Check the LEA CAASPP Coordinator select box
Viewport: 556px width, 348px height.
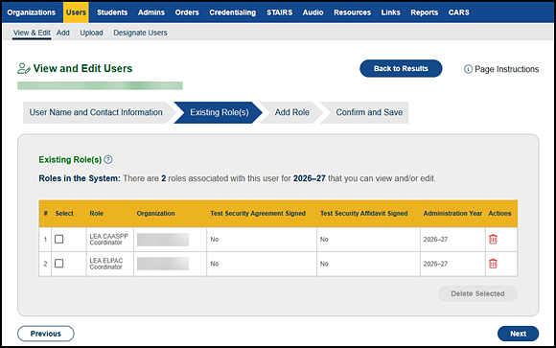coord(59,239)
